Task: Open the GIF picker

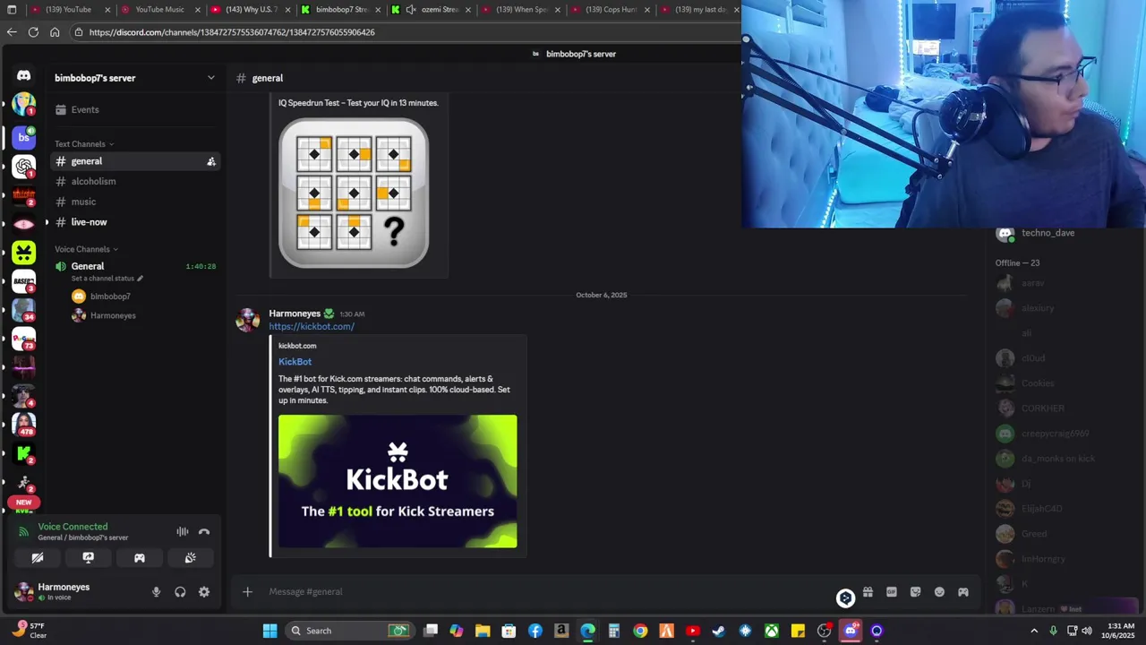Action: click(x=892, y=591)
